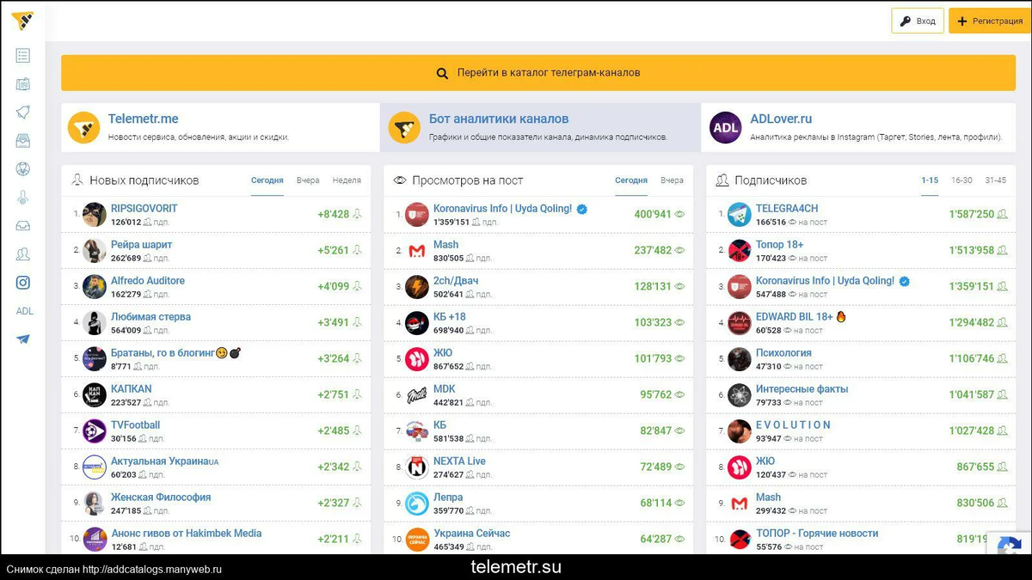Open Лепра channel link
Screen dimensions: 1032x580
click(448, 498)
